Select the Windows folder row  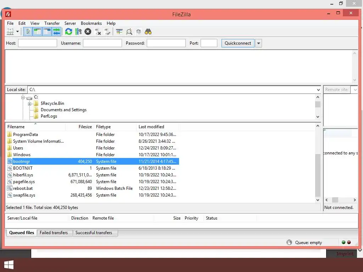click(92, 155)
